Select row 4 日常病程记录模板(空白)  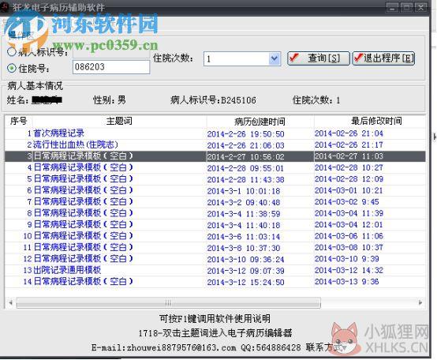215,167
